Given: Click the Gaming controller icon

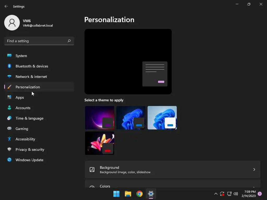Looking at the screenshot, I should [x=9, y=128].
